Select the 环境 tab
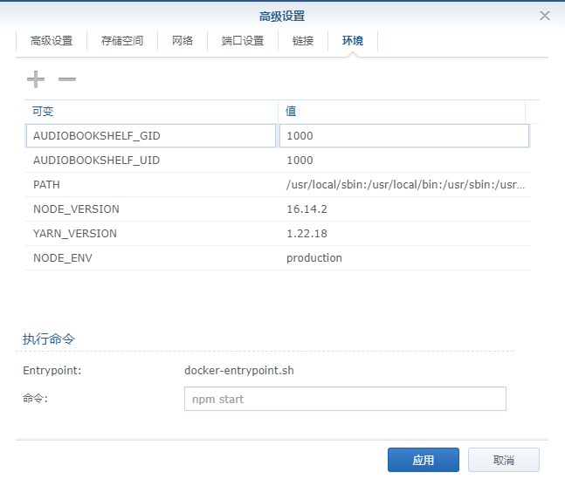The width and height of the screenshot is (565, 479). 353,41
